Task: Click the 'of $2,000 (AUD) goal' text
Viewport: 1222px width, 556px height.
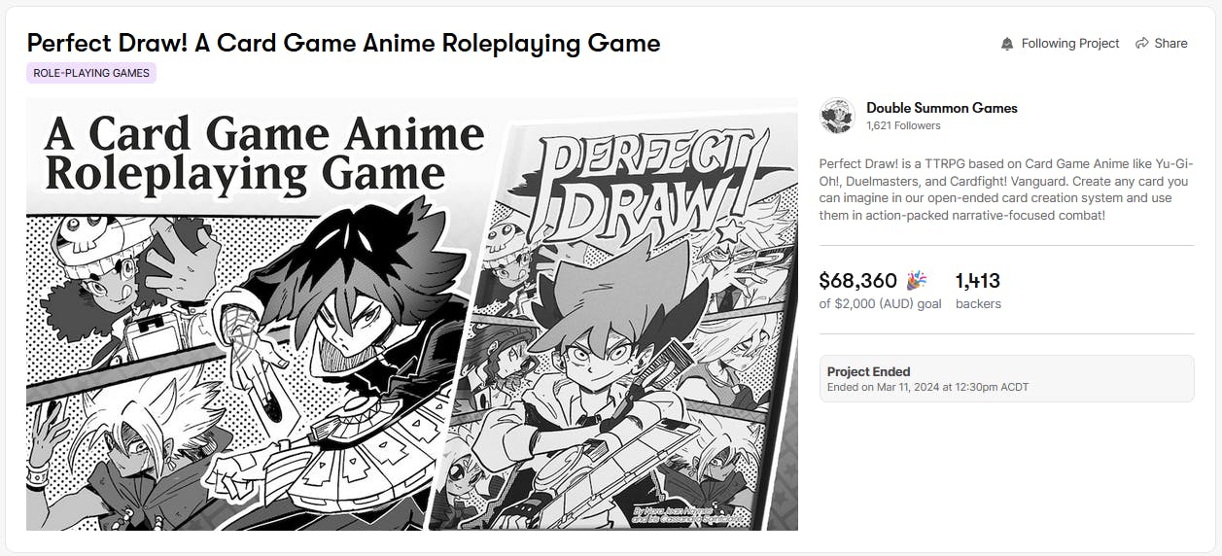Action: (880, 303)
